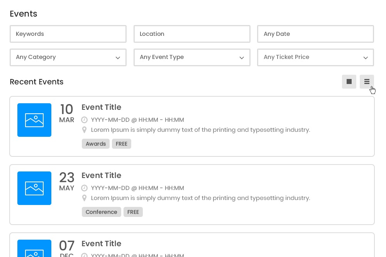Toggle the Awards category tag
Image resolution: width=386 pixels, height=257 pixels.
(x=96, y=144)
